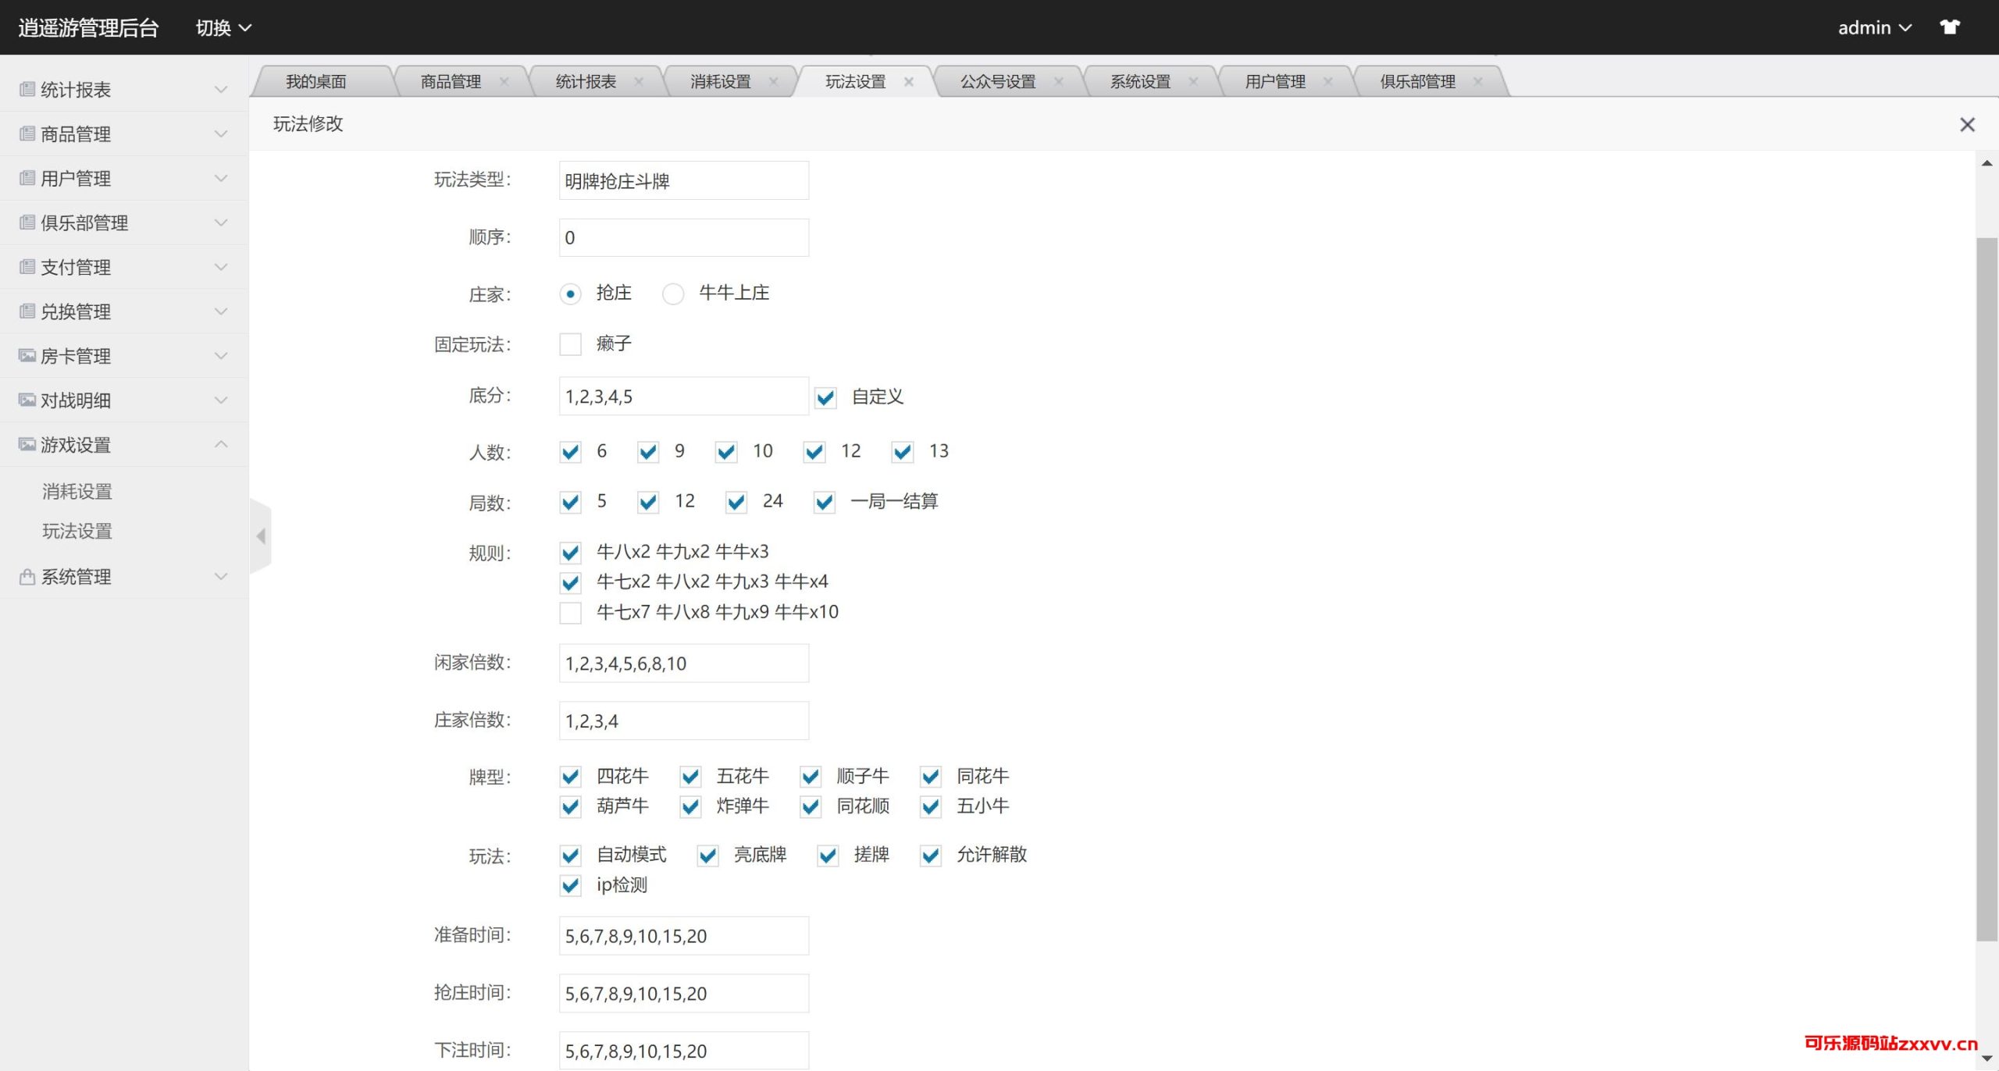Close the 商品管理 tab with x

click(x=504, y=81)
